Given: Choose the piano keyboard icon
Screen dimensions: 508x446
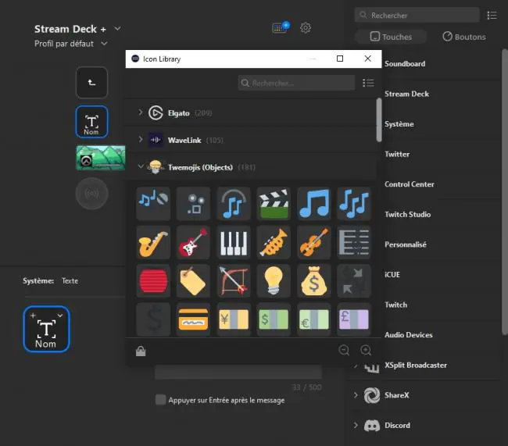Looking at the screenshot, I should coord(234,243).
